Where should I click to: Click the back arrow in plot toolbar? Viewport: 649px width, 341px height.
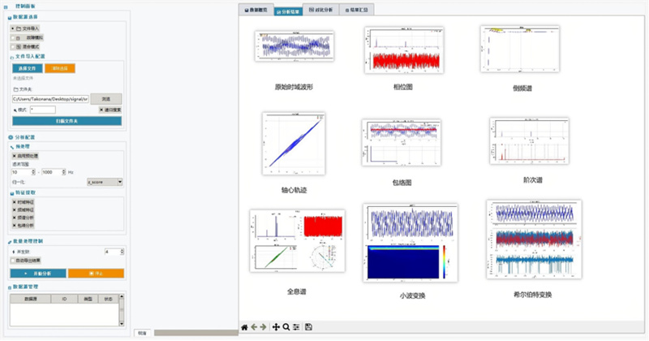click(254, 326)
